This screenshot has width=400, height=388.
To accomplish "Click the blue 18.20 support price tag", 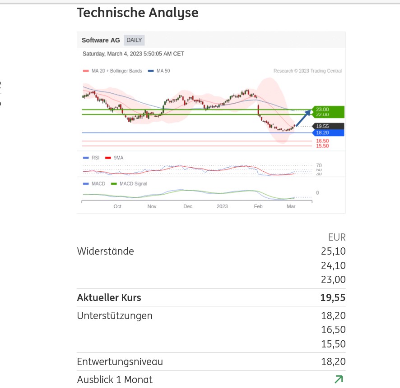I will coord(328,133).
